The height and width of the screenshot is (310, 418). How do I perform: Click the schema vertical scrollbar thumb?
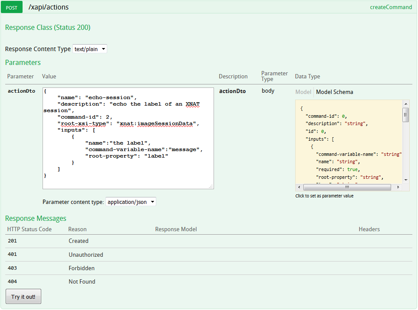406,115
